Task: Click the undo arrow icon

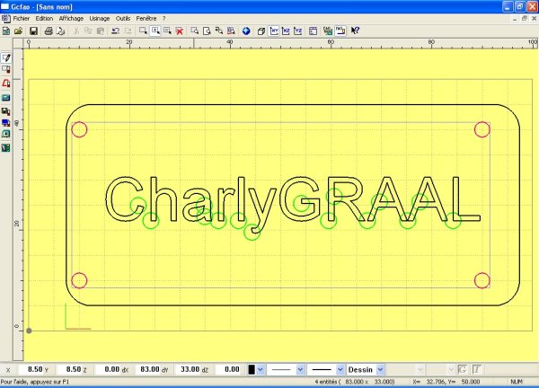Action: click(x=115, y=31)
